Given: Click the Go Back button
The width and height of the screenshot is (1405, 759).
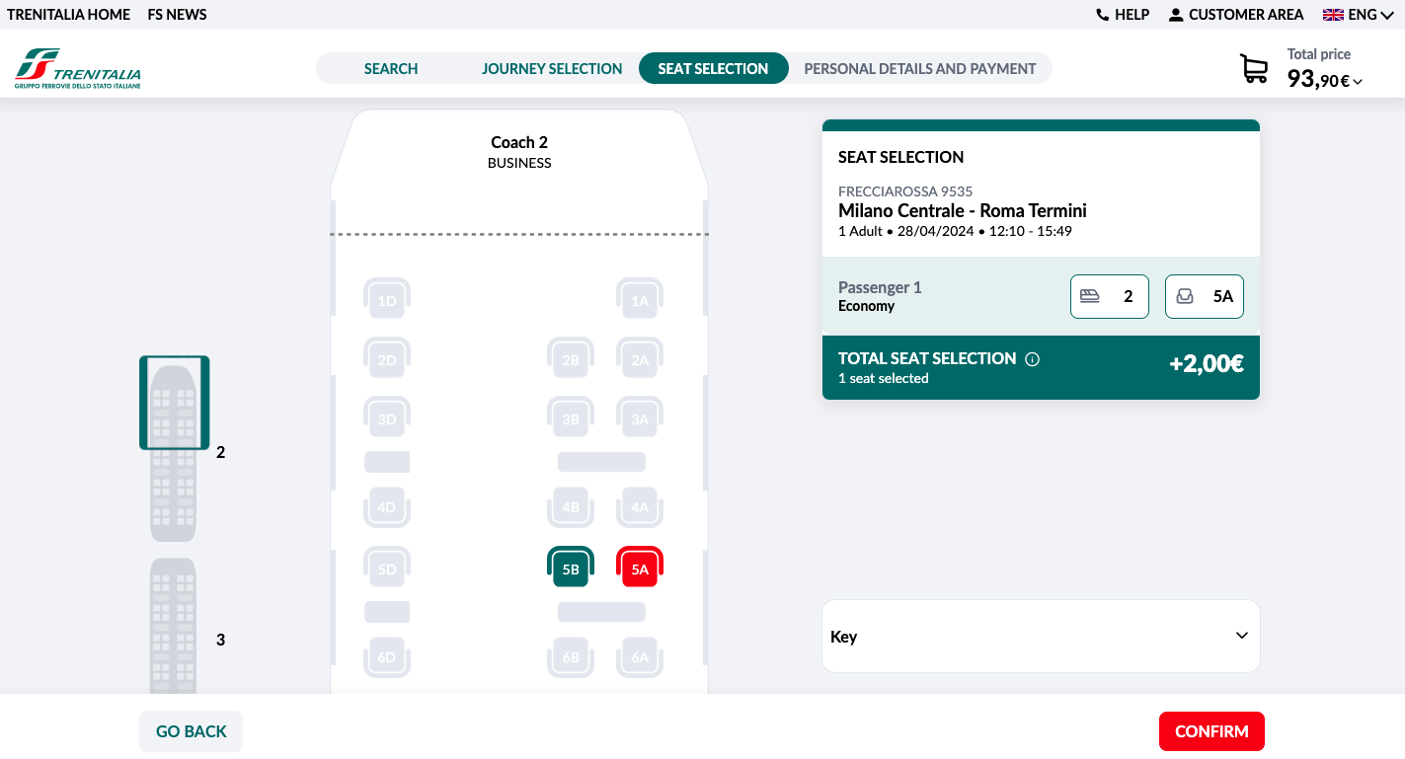Looking at the screenshot, I should point(192,731).
